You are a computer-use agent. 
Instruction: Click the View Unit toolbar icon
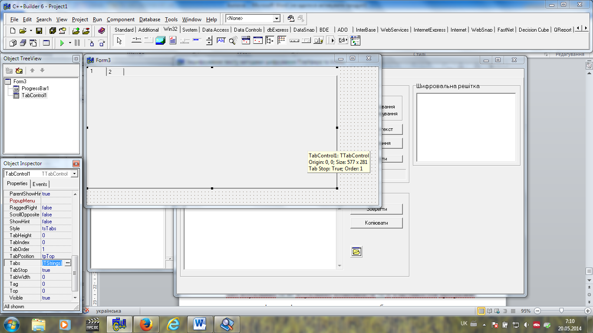click(x=13, y=43)
